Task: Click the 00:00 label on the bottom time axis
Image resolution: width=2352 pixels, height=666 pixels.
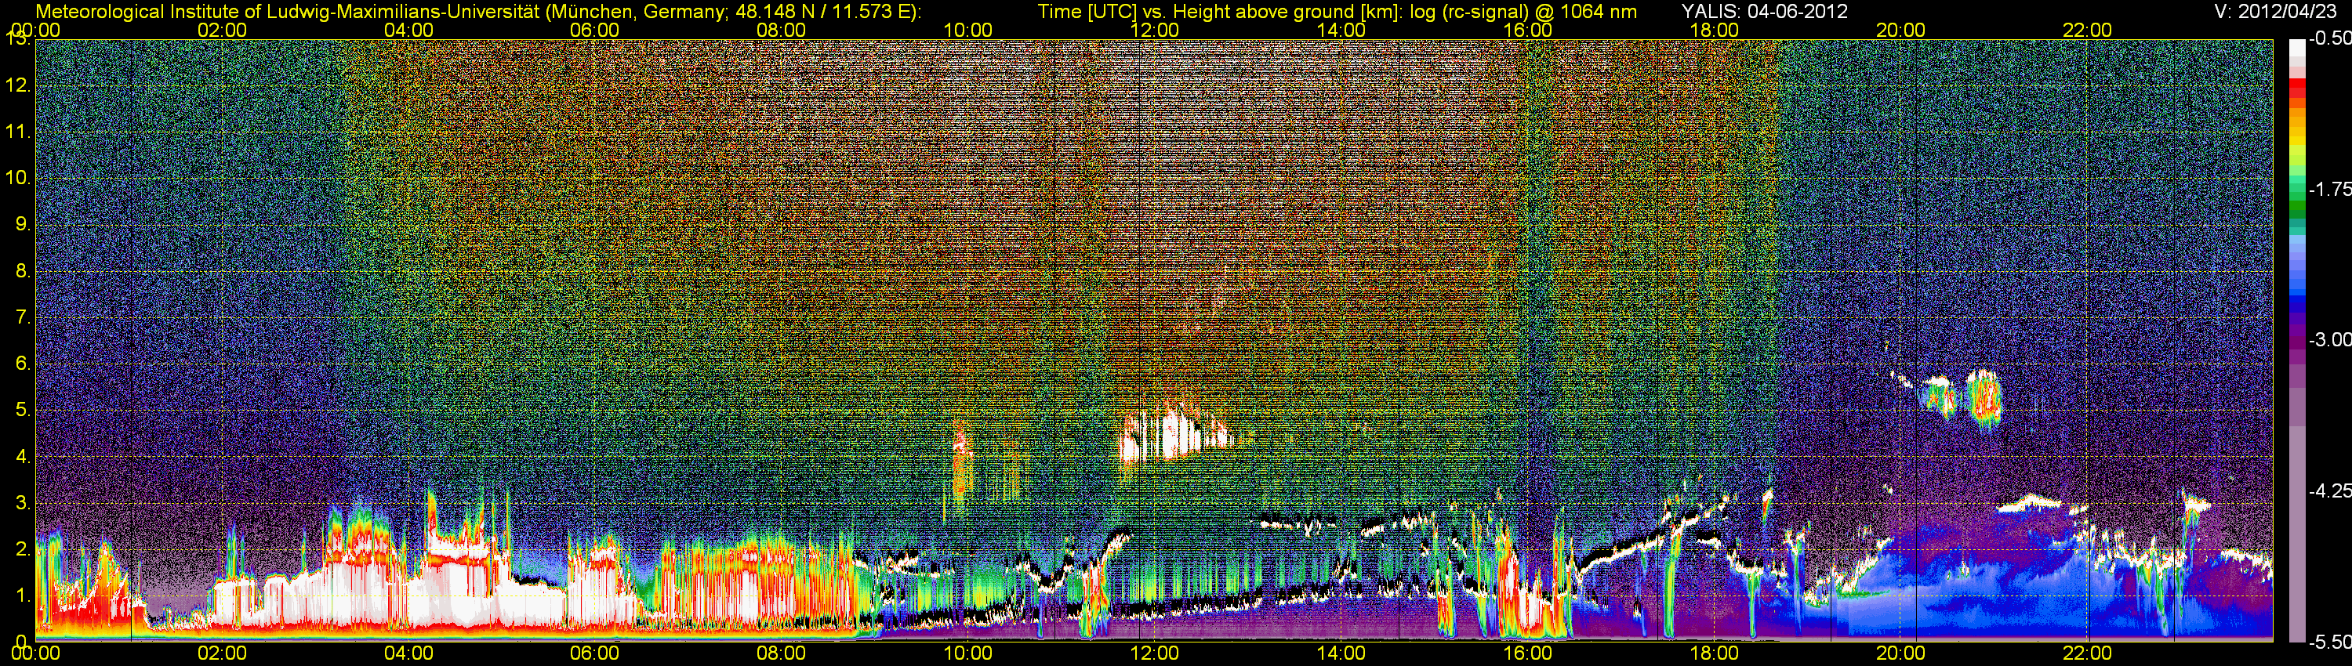Action: 35,653
